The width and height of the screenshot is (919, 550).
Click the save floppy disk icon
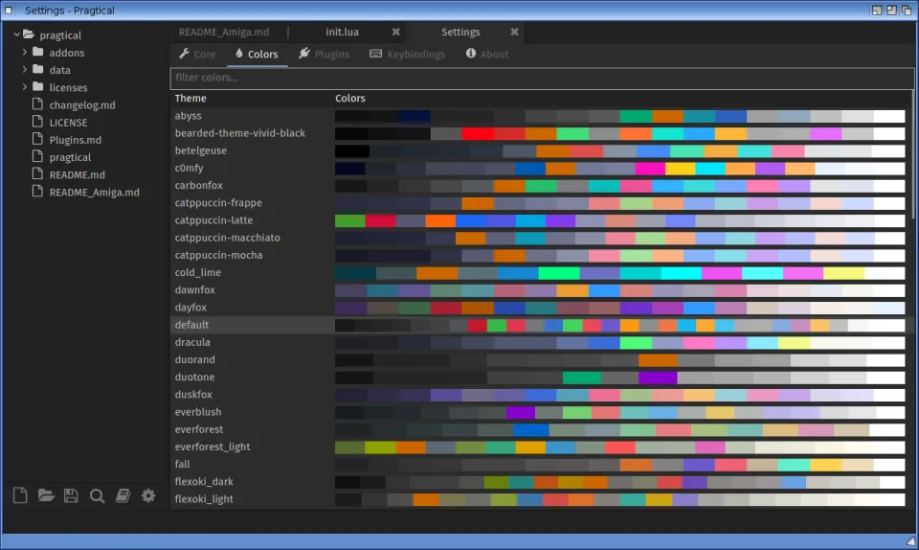71,495
